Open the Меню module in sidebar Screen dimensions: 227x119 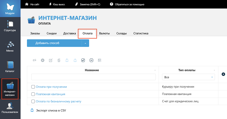tap(10, 47)
